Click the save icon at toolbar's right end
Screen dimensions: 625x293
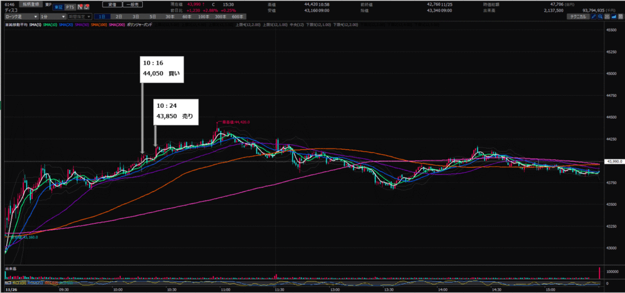point(620,16)
